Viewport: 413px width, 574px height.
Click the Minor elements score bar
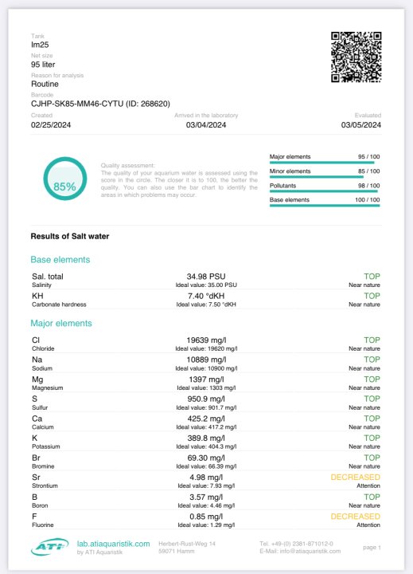pyautogui.click(x=317, y=177)
